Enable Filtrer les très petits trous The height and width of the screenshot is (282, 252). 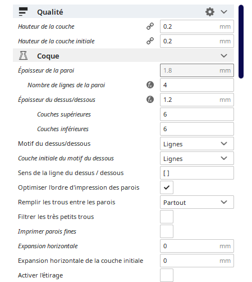click(x=167, y=217)
